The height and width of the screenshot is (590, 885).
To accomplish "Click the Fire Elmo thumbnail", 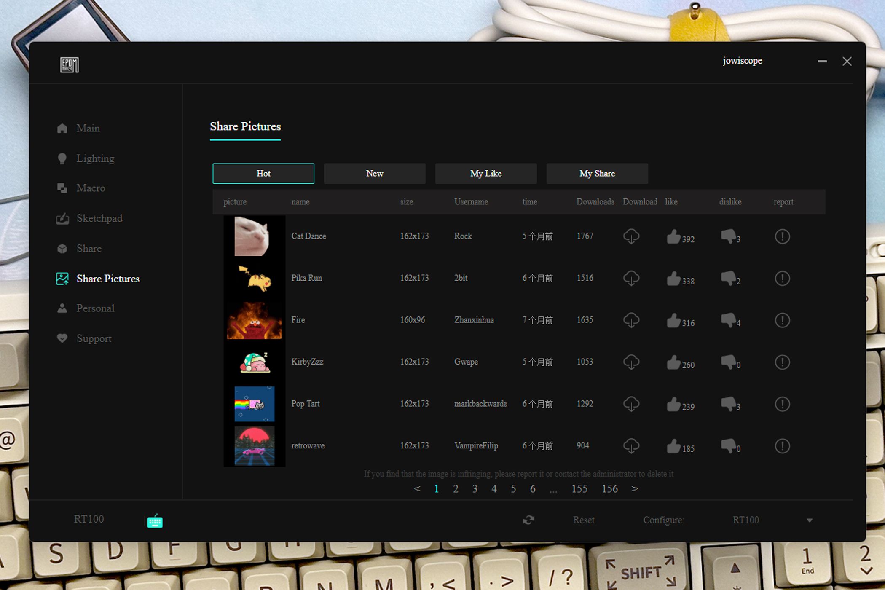I will click(x=254, y=320).
